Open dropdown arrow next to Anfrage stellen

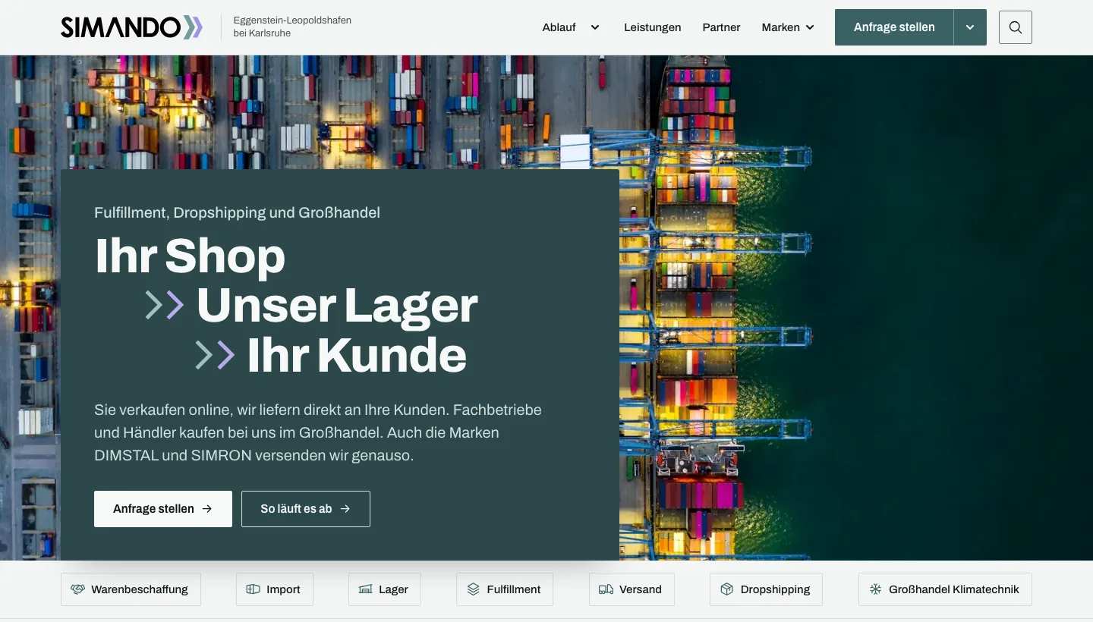point(970,27)
